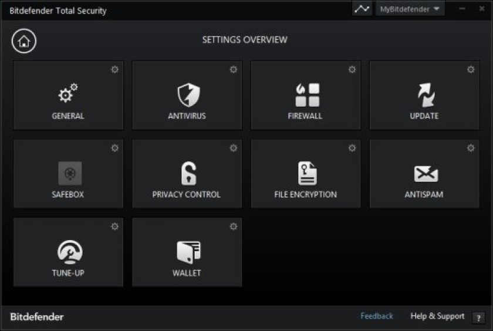The width and height of the screenshot is (493, 331).
Task: Click the question mark help icon
Action: [x=478, y=318]
